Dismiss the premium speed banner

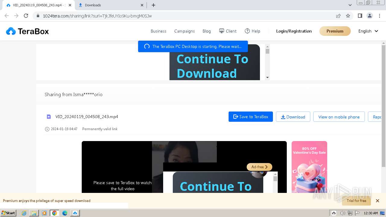tap(377, 201)
